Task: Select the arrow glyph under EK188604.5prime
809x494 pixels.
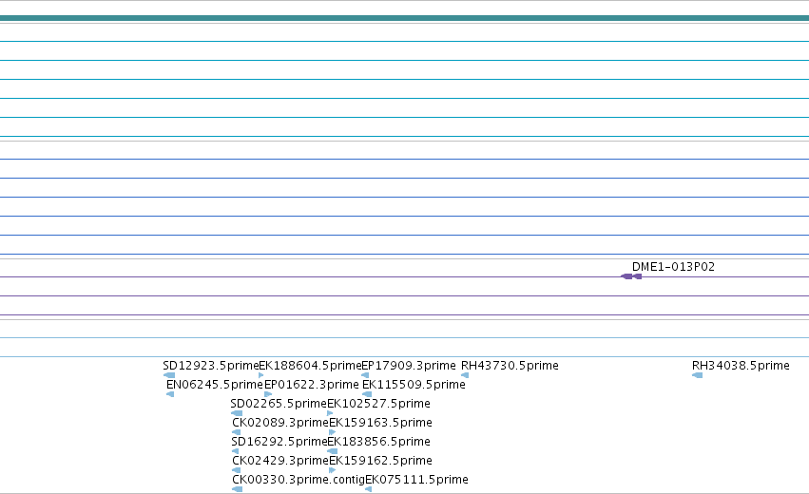Action: pyautogui.click(x=261, y=375)
